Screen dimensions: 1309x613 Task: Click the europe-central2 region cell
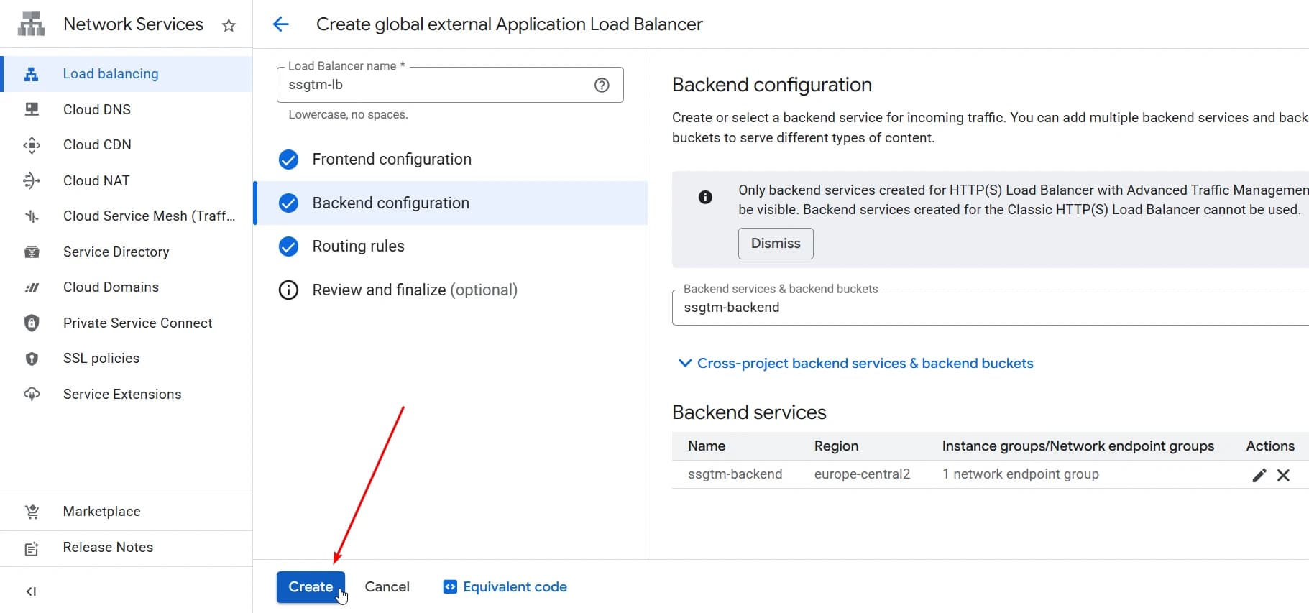point(862,474)
